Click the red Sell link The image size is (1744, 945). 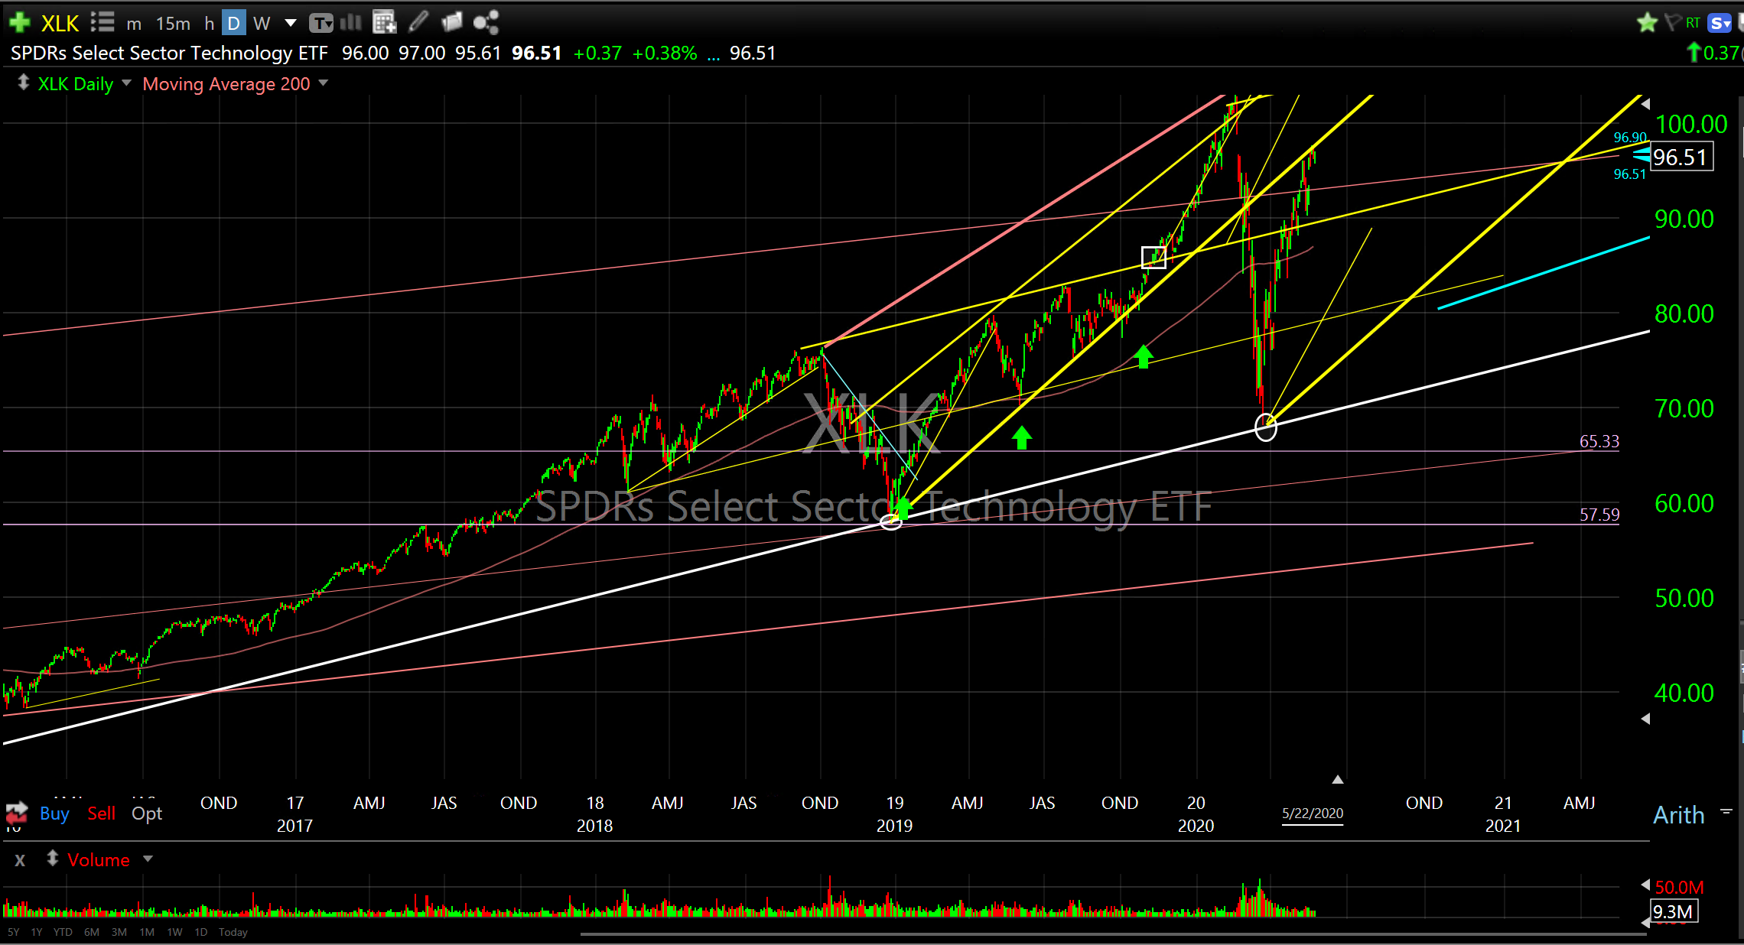(101, 813)
